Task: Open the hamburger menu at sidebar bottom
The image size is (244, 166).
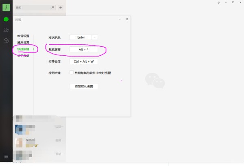Action: 6,156
